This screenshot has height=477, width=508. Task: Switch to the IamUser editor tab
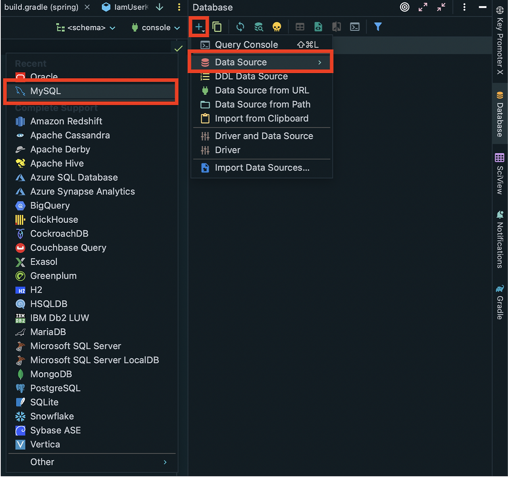[125, 7]
